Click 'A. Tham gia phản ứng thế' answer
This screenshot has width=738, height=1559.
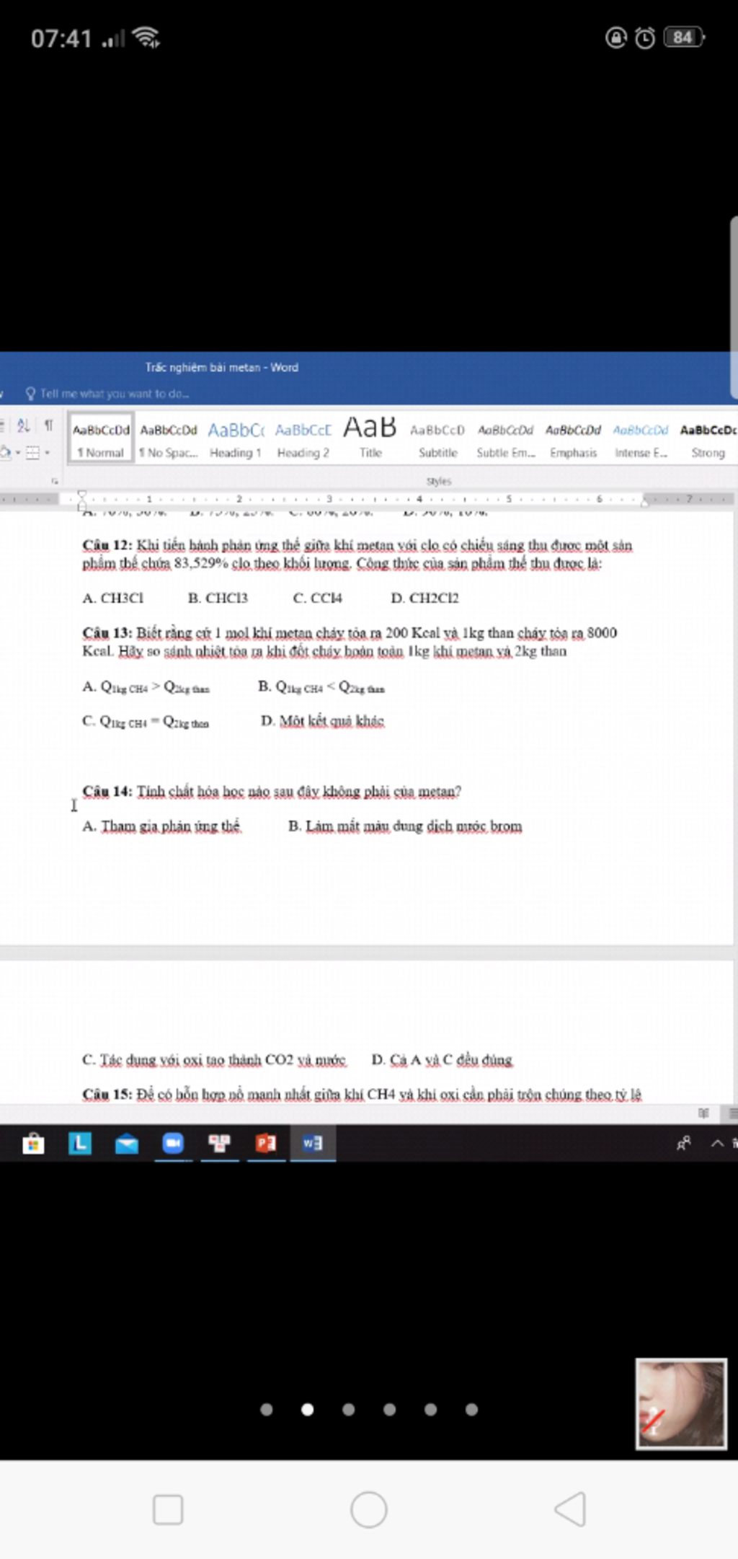[x=161, y=826]
